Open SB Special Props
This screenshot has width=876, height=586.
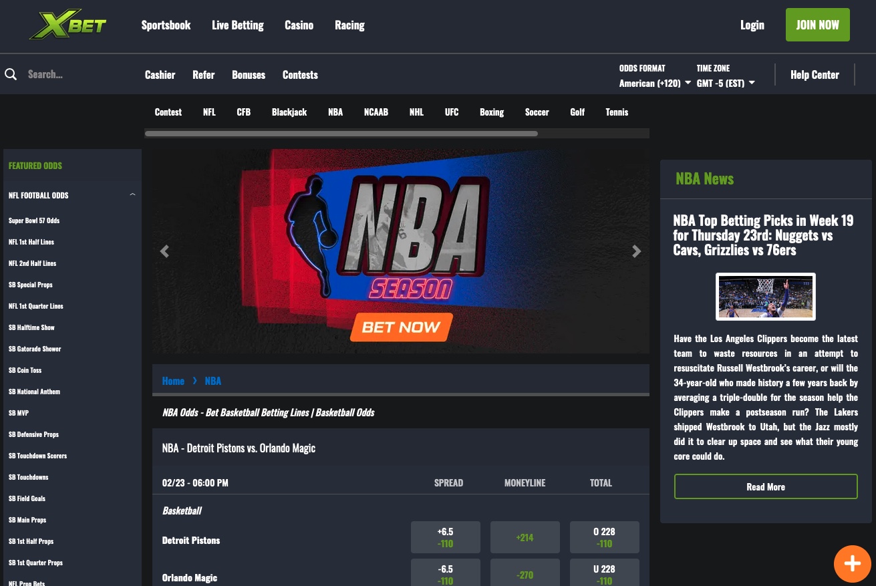(x=31, y=285)
